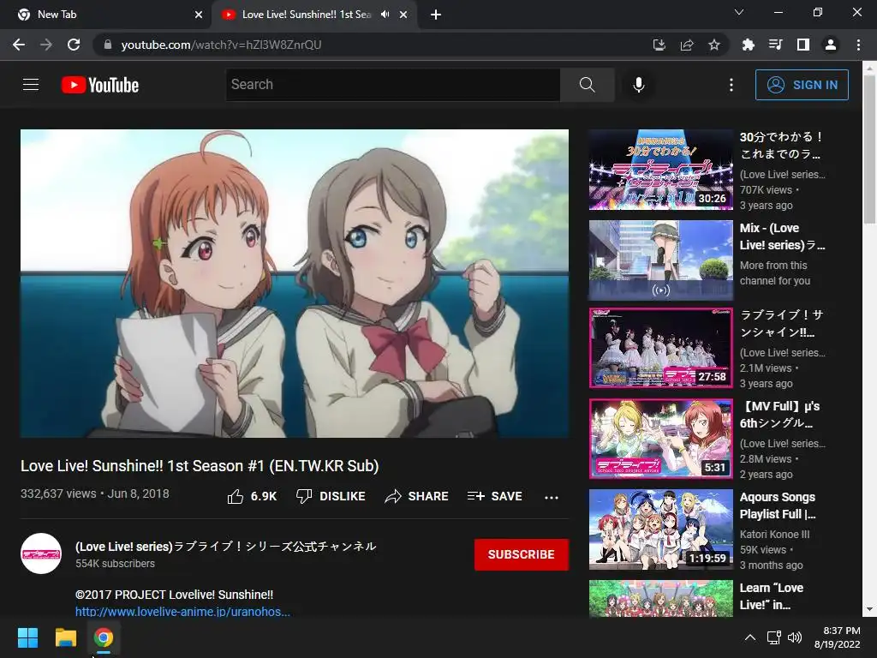Save video to a playlist
The height and width of the screenshot is (658, 877).
(494, 496)
